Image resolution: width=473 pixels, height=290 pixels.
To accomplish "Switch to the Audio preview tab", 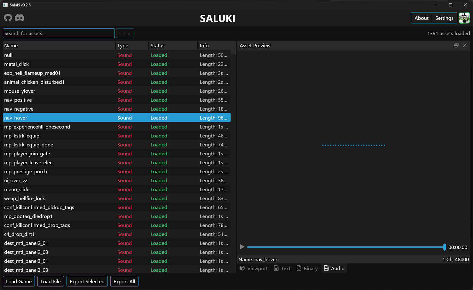I will pos(334,268).
